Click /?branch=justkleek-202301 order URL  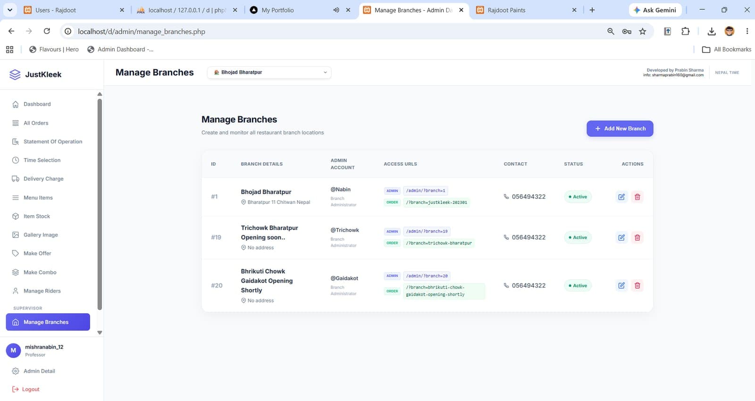click(x=436, y=202)
